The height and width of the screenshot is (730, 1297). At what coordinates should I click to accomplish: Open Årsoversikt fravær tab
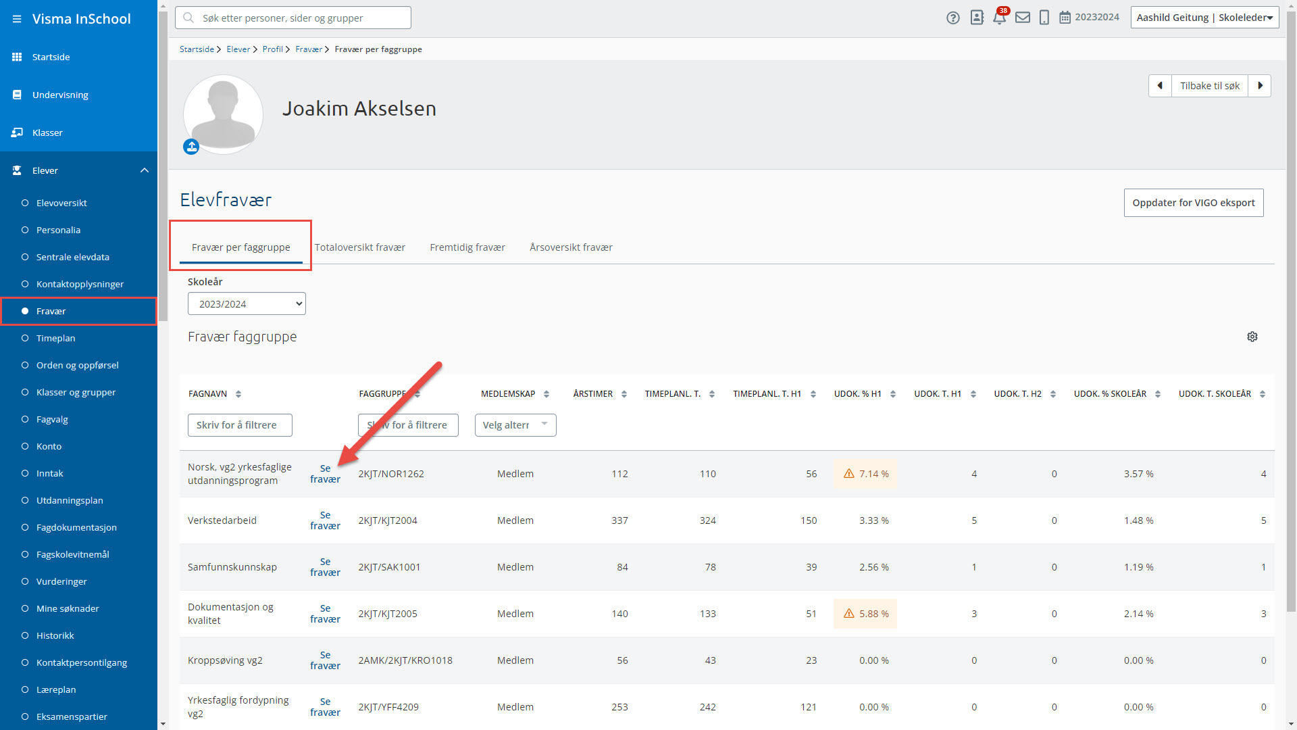571,247
